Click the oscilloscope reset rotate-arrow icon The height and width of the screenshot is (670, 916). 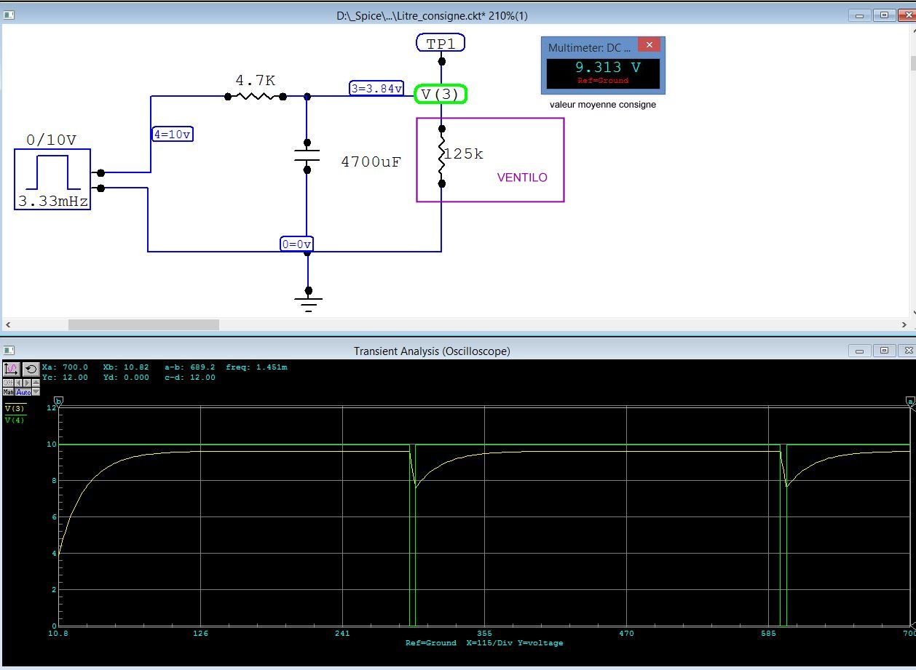[31, 369]
